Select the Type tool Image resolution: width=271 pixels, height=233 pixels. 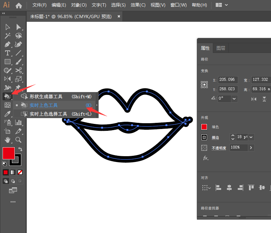pos(8,53)
